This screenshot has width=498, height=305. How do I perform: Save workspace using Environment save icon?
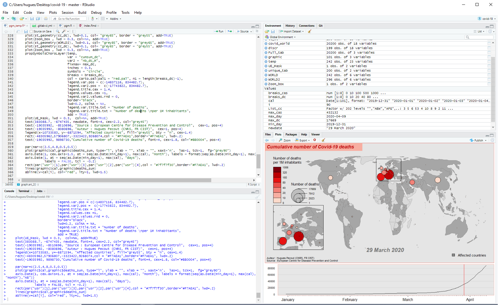click(x=273, y=31)
